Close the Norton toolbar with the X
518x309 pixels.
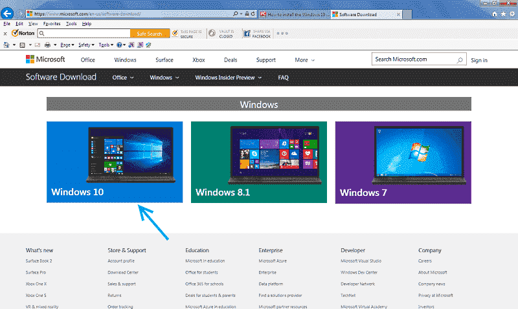(5, 34)
